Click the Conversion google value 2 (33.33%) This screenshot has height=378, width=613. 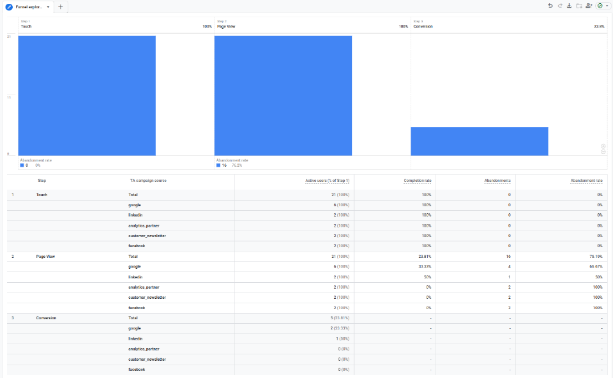[340, 328]
